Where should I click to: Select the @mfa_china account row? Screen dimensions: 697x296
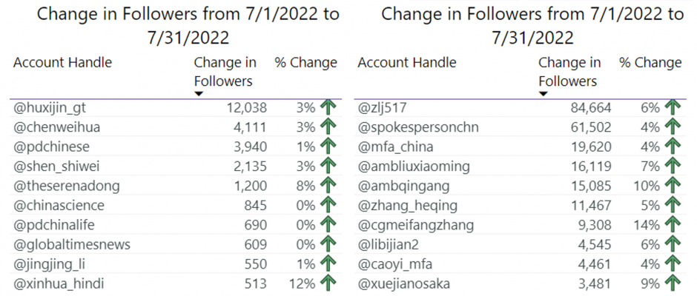click(x=520, y=147)
